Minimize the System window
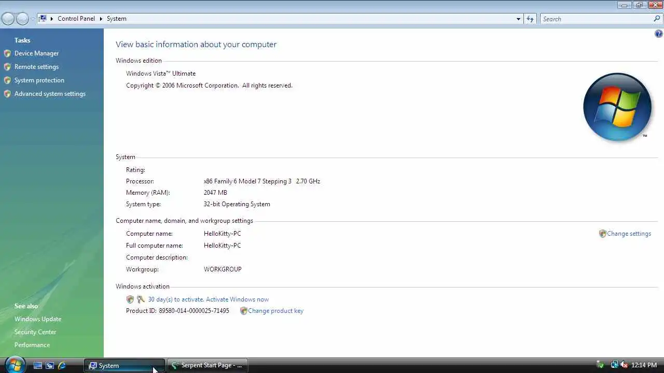The width and height of the screenshot is (664, 373). pos(625,5)
